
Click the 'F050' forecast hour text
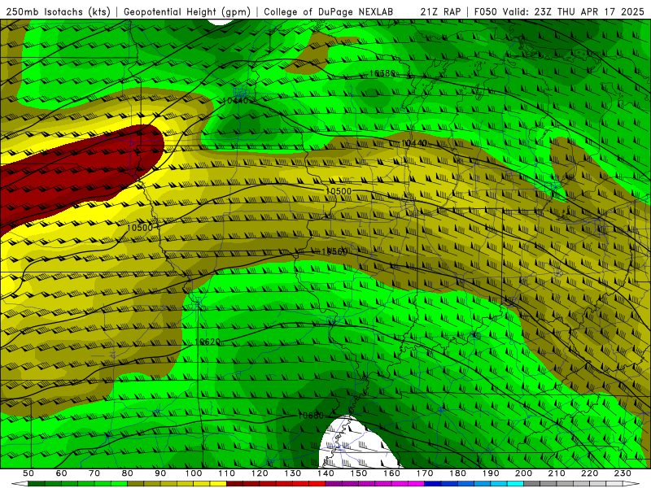click(485, 11)
